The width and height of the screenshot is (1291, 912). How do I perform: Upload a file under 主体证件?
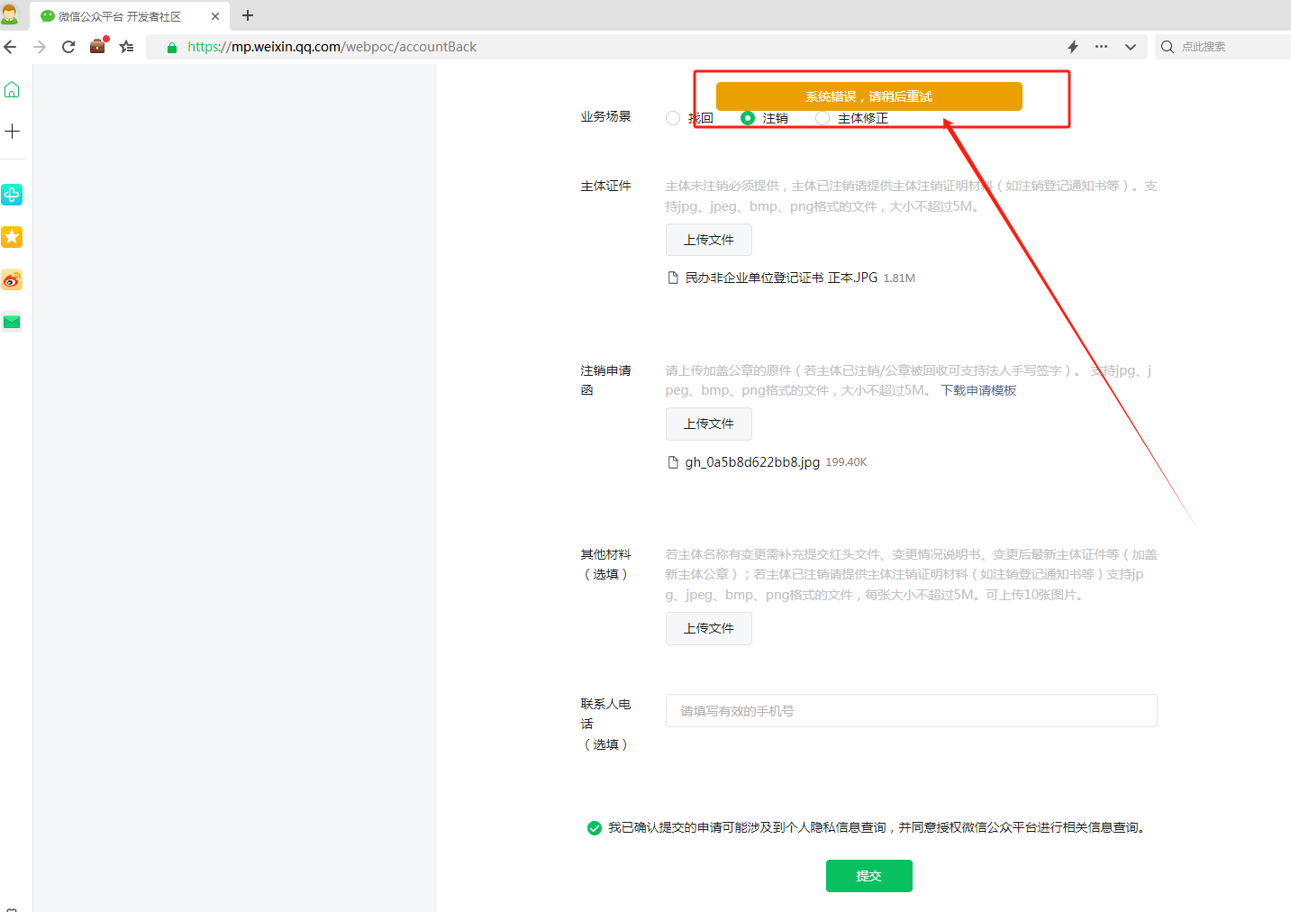click(709, 240)
